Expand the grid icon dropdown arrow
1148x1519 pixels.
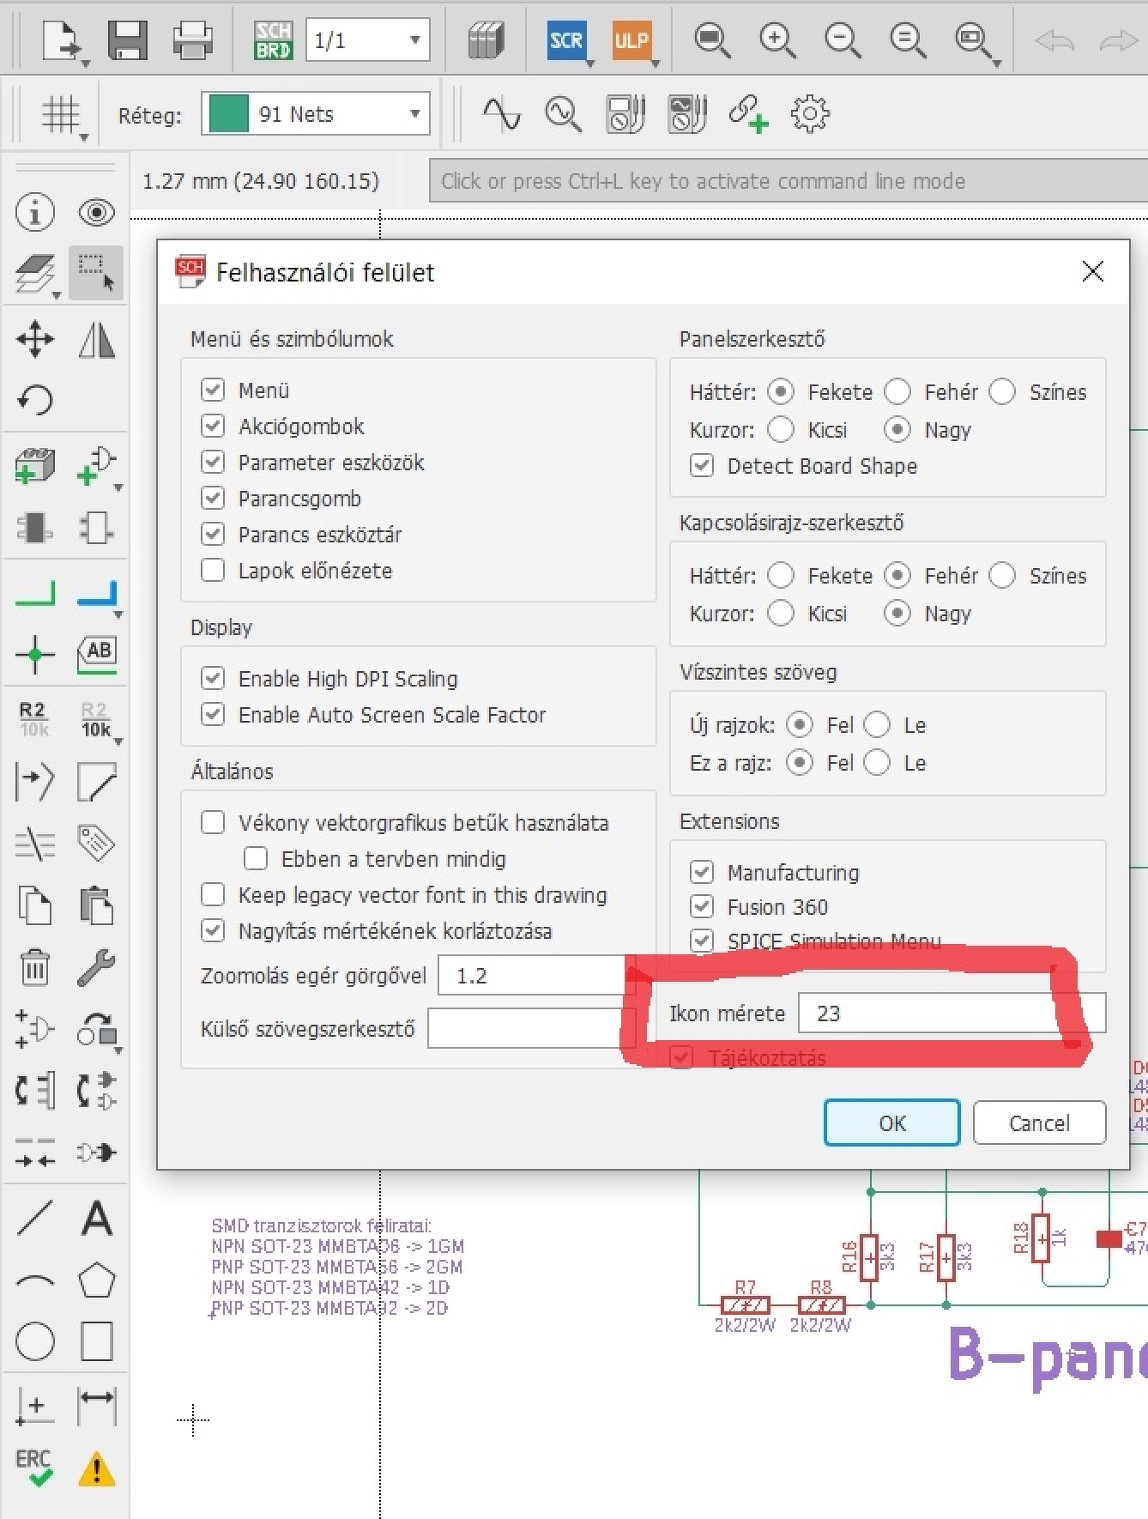(84, 136)
